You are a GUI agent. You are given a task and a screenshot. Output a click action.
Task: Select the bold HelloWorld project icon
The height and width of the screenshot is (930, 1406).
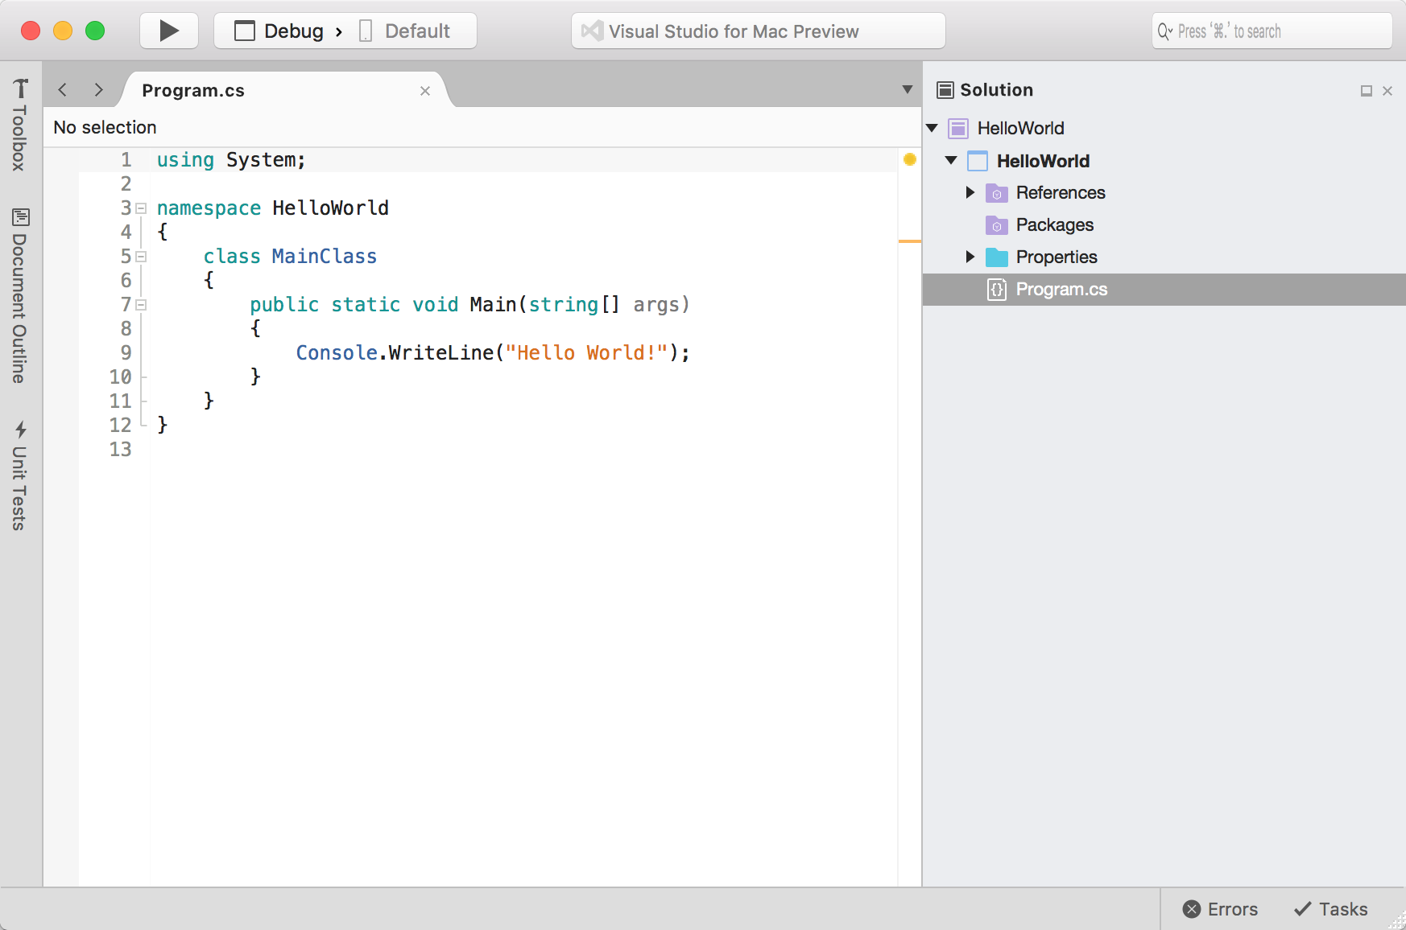[978, 161]
